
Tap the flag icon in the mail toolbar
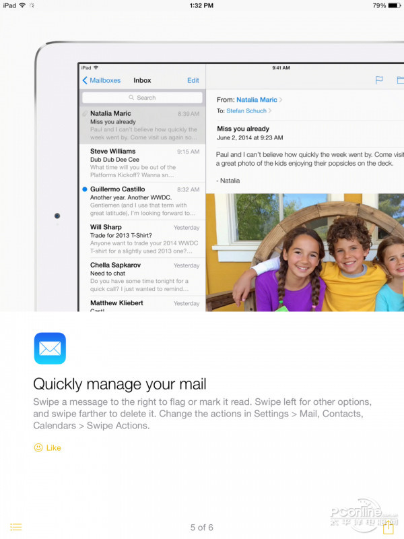click(x=379, y=80)
